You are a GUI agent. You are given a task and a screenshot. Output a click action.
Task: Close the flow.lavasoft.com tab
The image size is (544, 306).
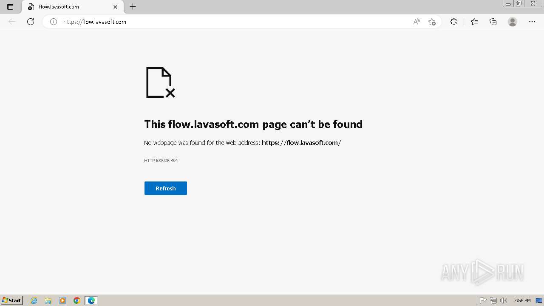115,7
